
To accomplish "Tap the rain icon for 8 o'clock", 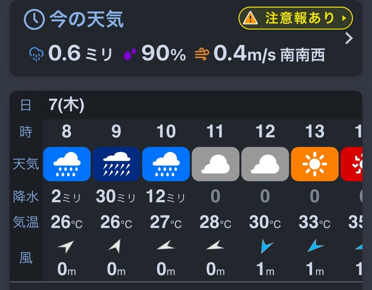I will click(x=66, y=164).
